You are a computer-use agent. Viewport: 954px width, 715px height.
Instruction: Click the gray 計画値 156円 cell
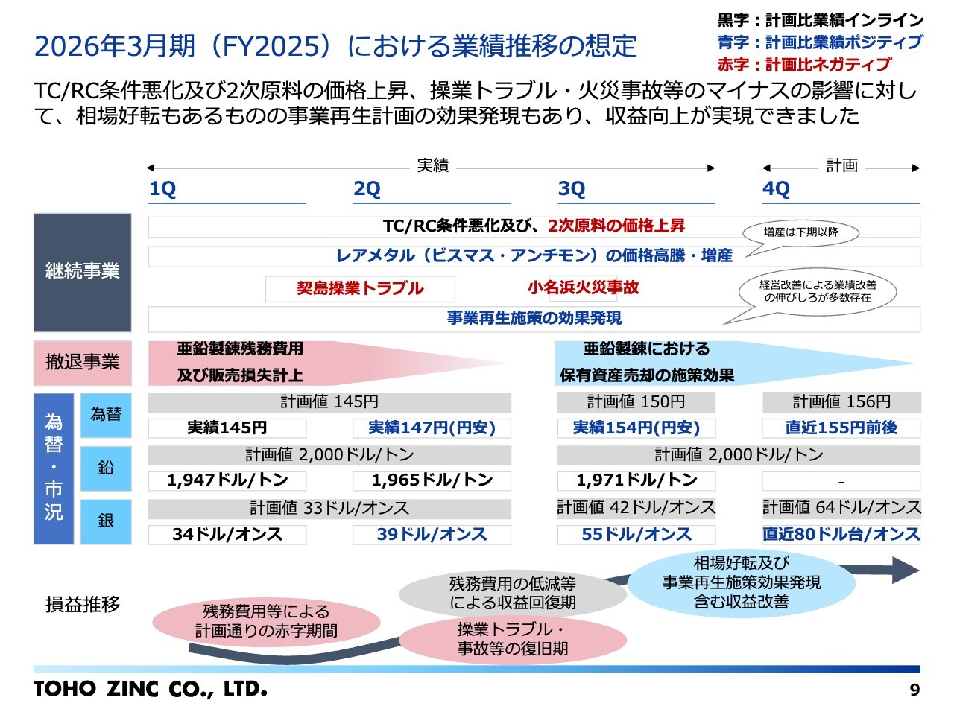pos(841,402)
